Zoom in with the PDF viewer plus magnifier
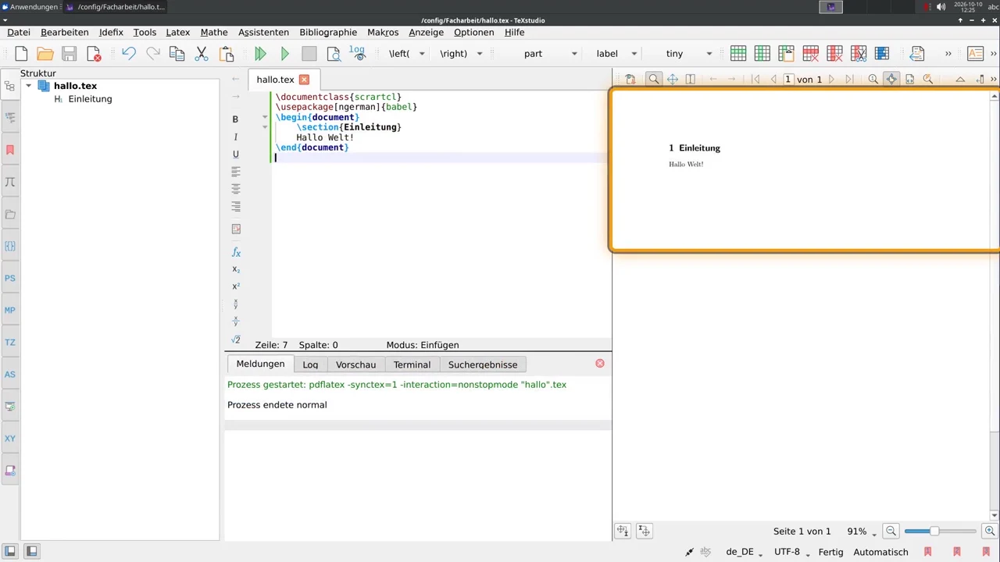This screenshot has width=1000, height=562. click(x=990, y=531)
